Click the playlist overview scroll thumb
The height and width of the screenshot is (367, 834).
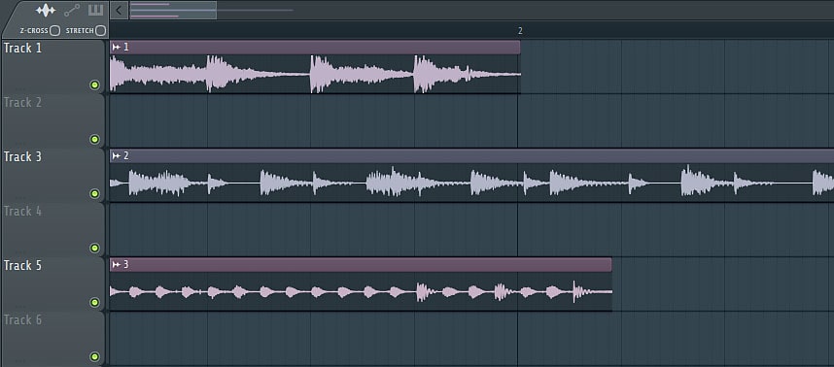[173, 10]
